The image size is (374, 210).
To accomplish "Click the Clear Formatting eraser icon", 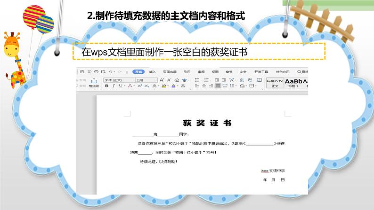I will pyautogui.click(x=177, y=80).
